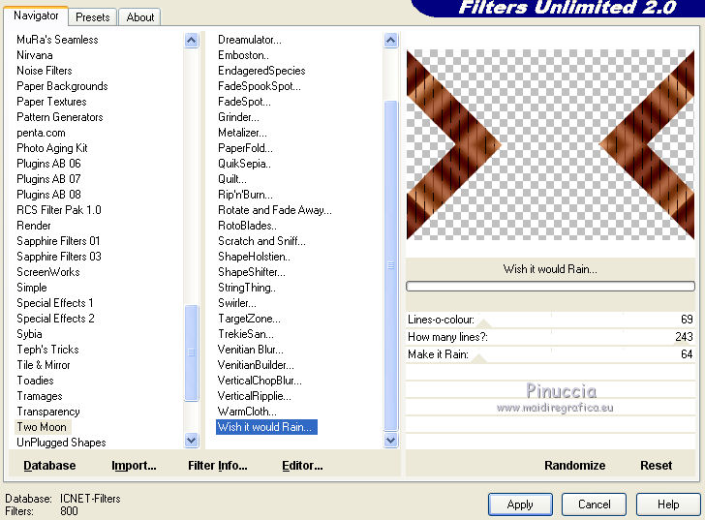Select Pattern Generators category
705x520 pixels.
(x=60, y=117)
